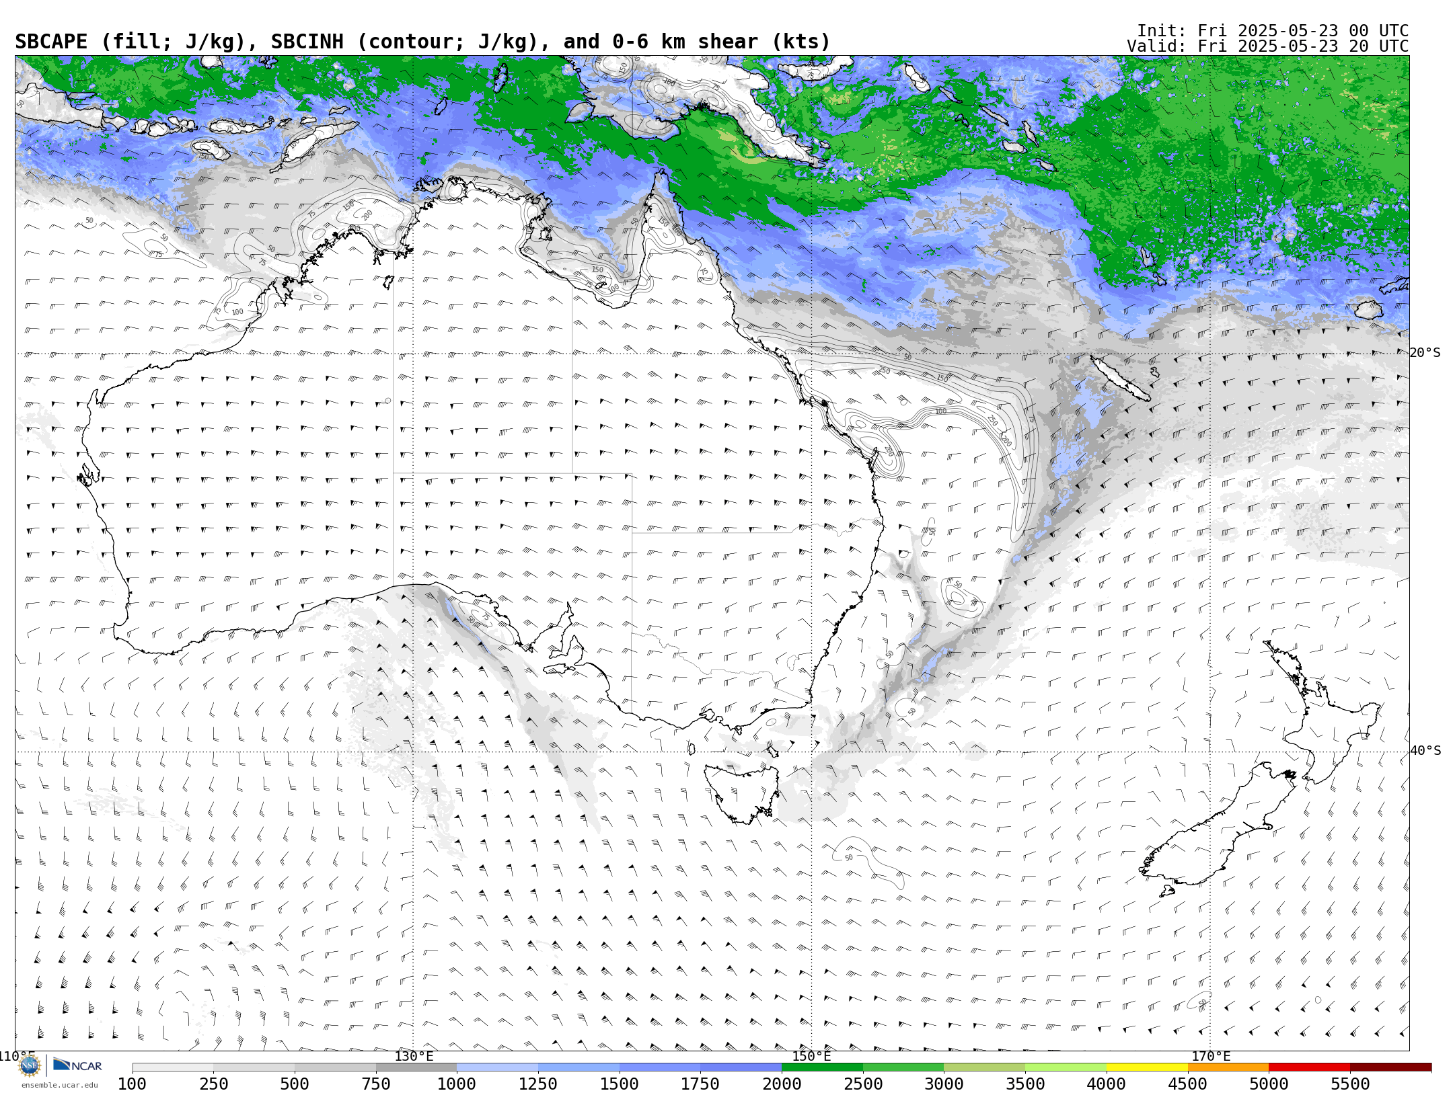Pick the red 5000–5500 colorbar segment
The height and width of the screenshot is (1093, 1453).
pyautogui.click(x=1309, y=1067)
